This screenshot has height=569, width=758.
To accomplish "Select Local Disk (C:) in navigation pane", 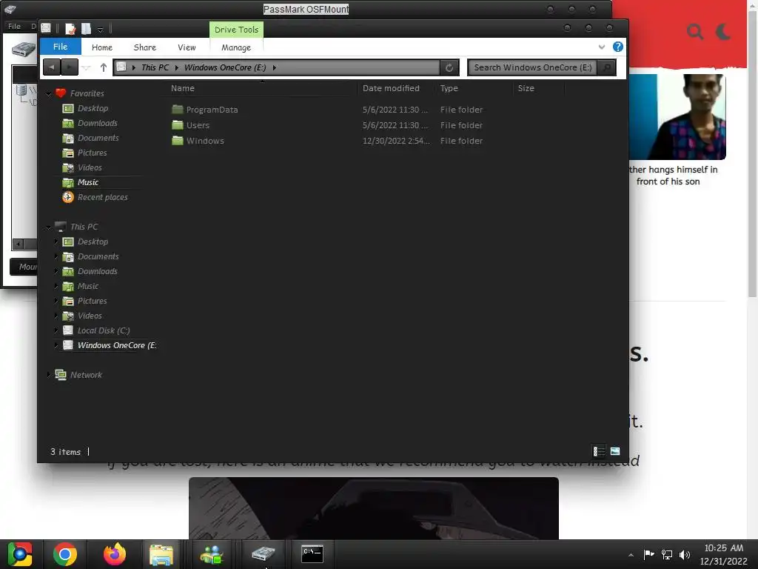I will 104,330.
